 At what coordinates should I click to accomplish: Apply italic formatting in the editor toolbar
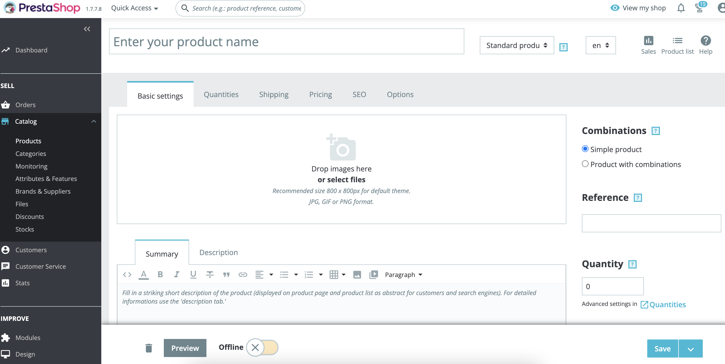pyautogui.click(x=176, y=274)
